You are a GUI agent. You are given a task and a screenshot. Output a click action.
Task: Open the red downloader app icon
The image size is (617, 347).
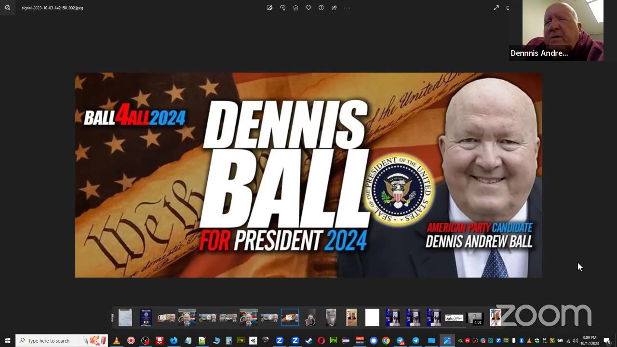tap(160, 341)
